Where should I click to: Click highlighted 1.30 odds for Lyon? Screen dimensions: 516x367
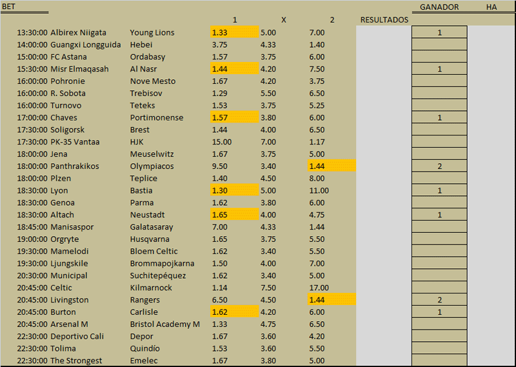235,190
